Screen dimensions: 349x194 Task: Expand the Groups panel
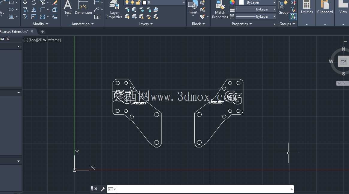pyautogui.click(x=287, y=24)
